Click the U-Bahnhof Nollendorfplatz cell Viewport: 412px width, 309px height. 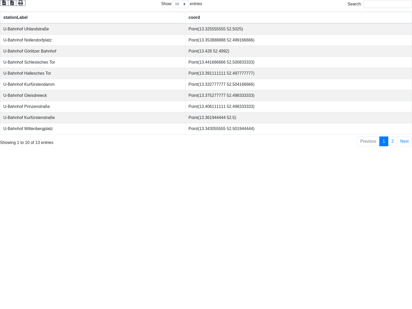[28, 40]
